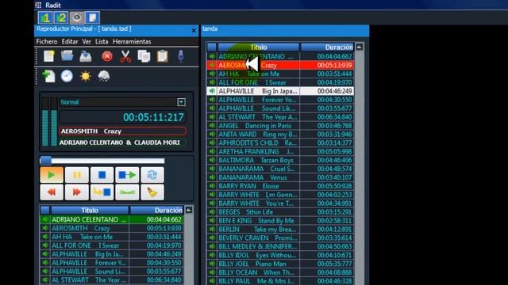Select BEEGES Sthin Life row
This screenshot has height=285, width=508.
280,212
